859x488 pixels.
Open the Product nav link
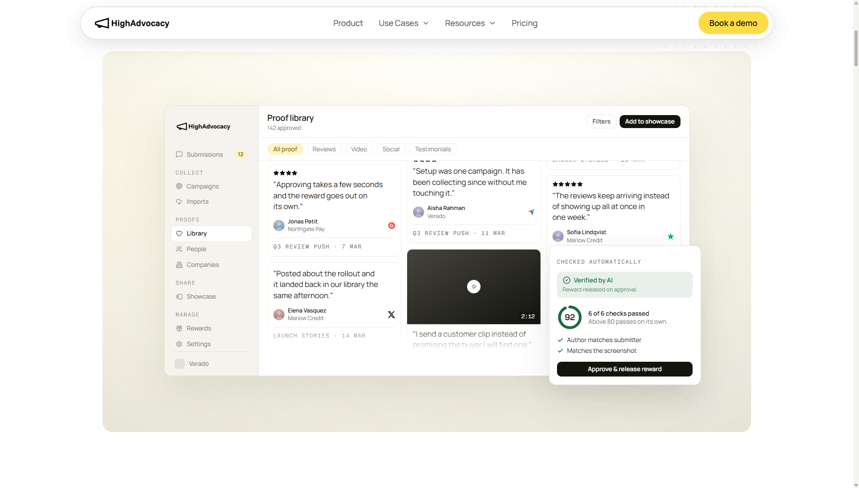[348, 23]
